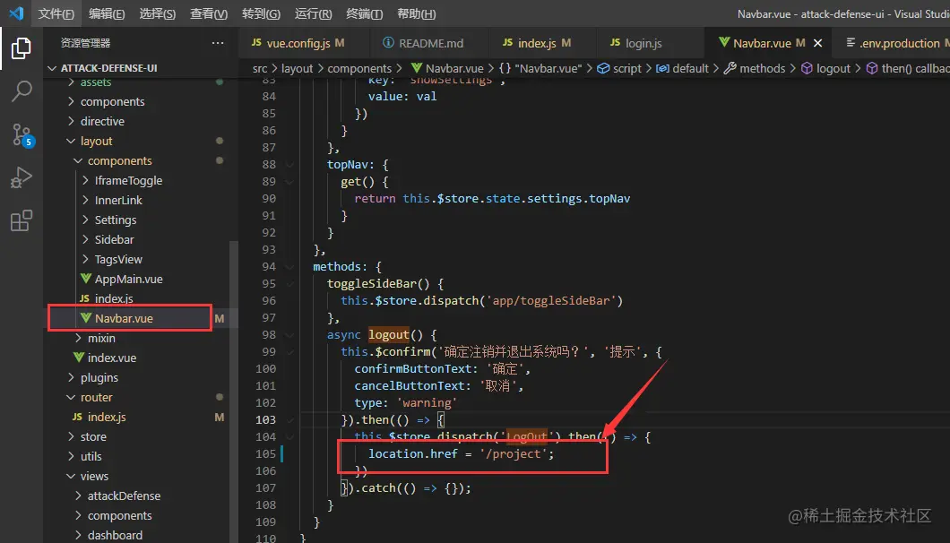Expand the directive folder

[102, 121]
